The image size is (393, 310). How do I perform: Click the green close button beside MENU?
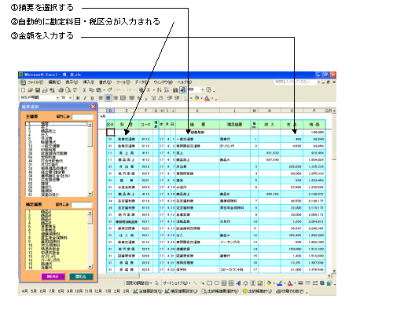pos(81,276)
